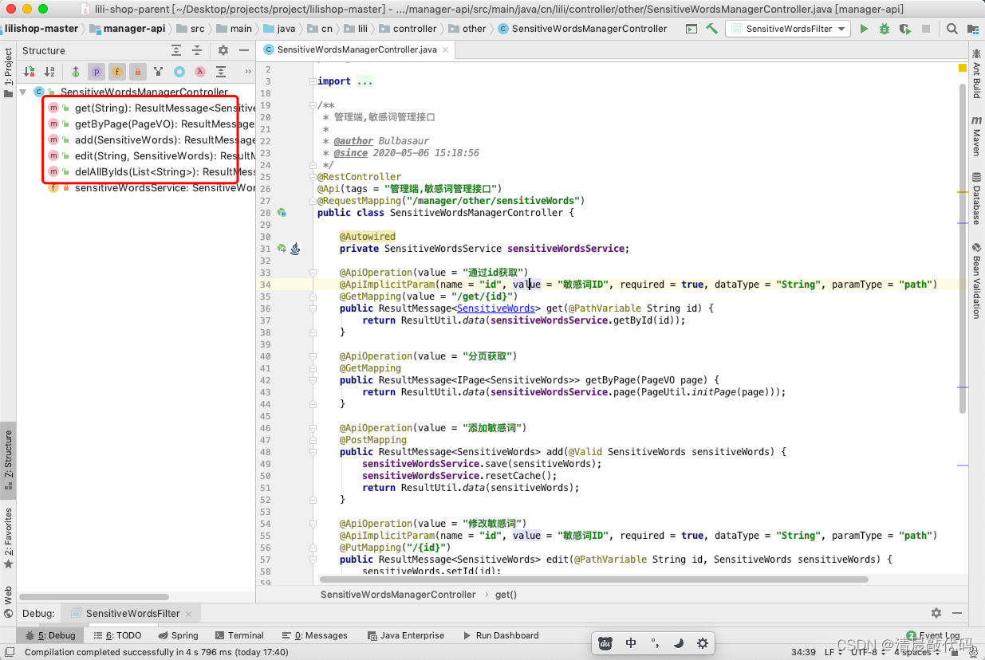Start debugging with the green bug icon
The width and height of the screenshot is (985, 660).
pos(885,29)
